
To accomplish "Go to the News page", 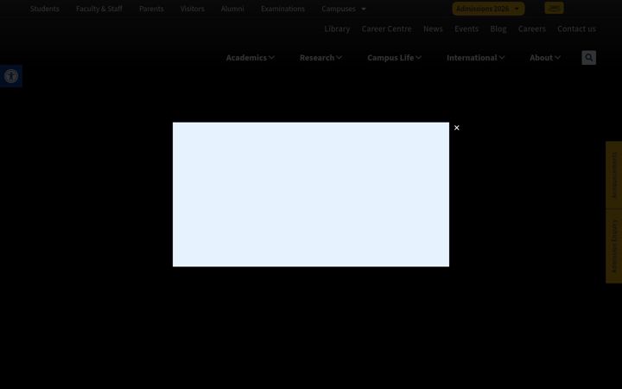I will point(433,29).
